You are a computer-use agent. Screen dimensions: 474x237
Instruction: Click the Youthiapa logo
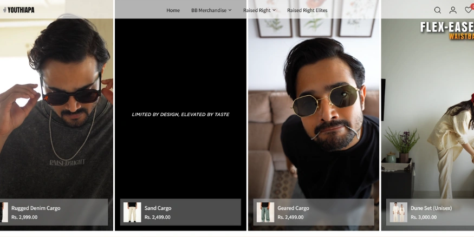19,10
